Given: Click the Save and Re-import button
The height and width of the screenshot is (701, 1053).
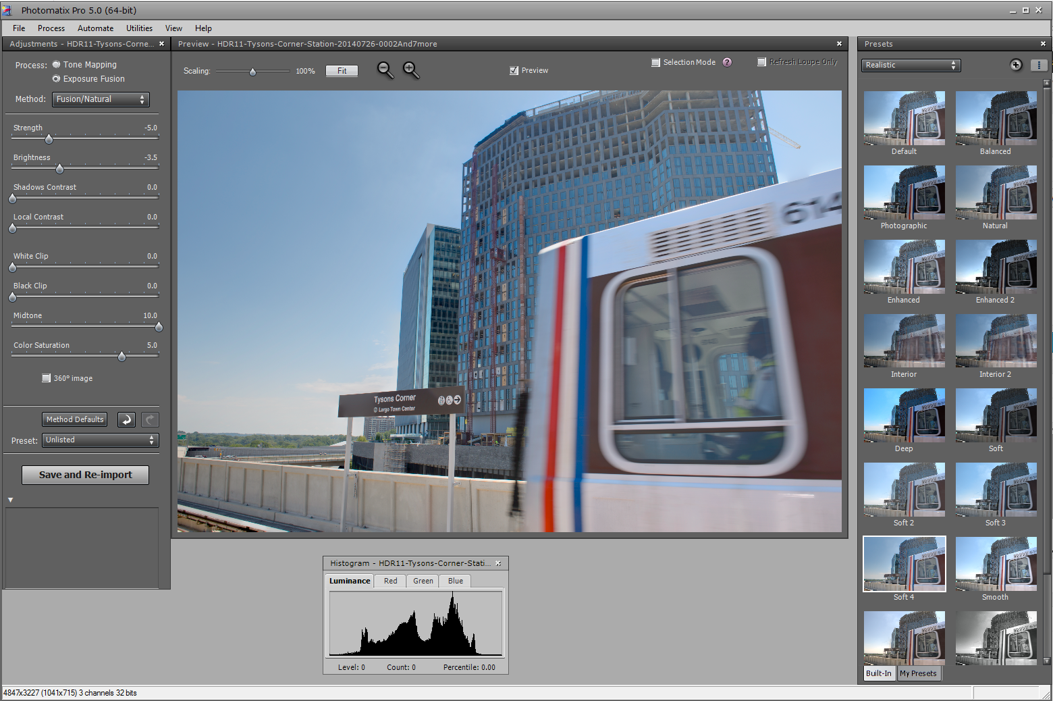Looking at the screenshot, I should pos(85,474).
